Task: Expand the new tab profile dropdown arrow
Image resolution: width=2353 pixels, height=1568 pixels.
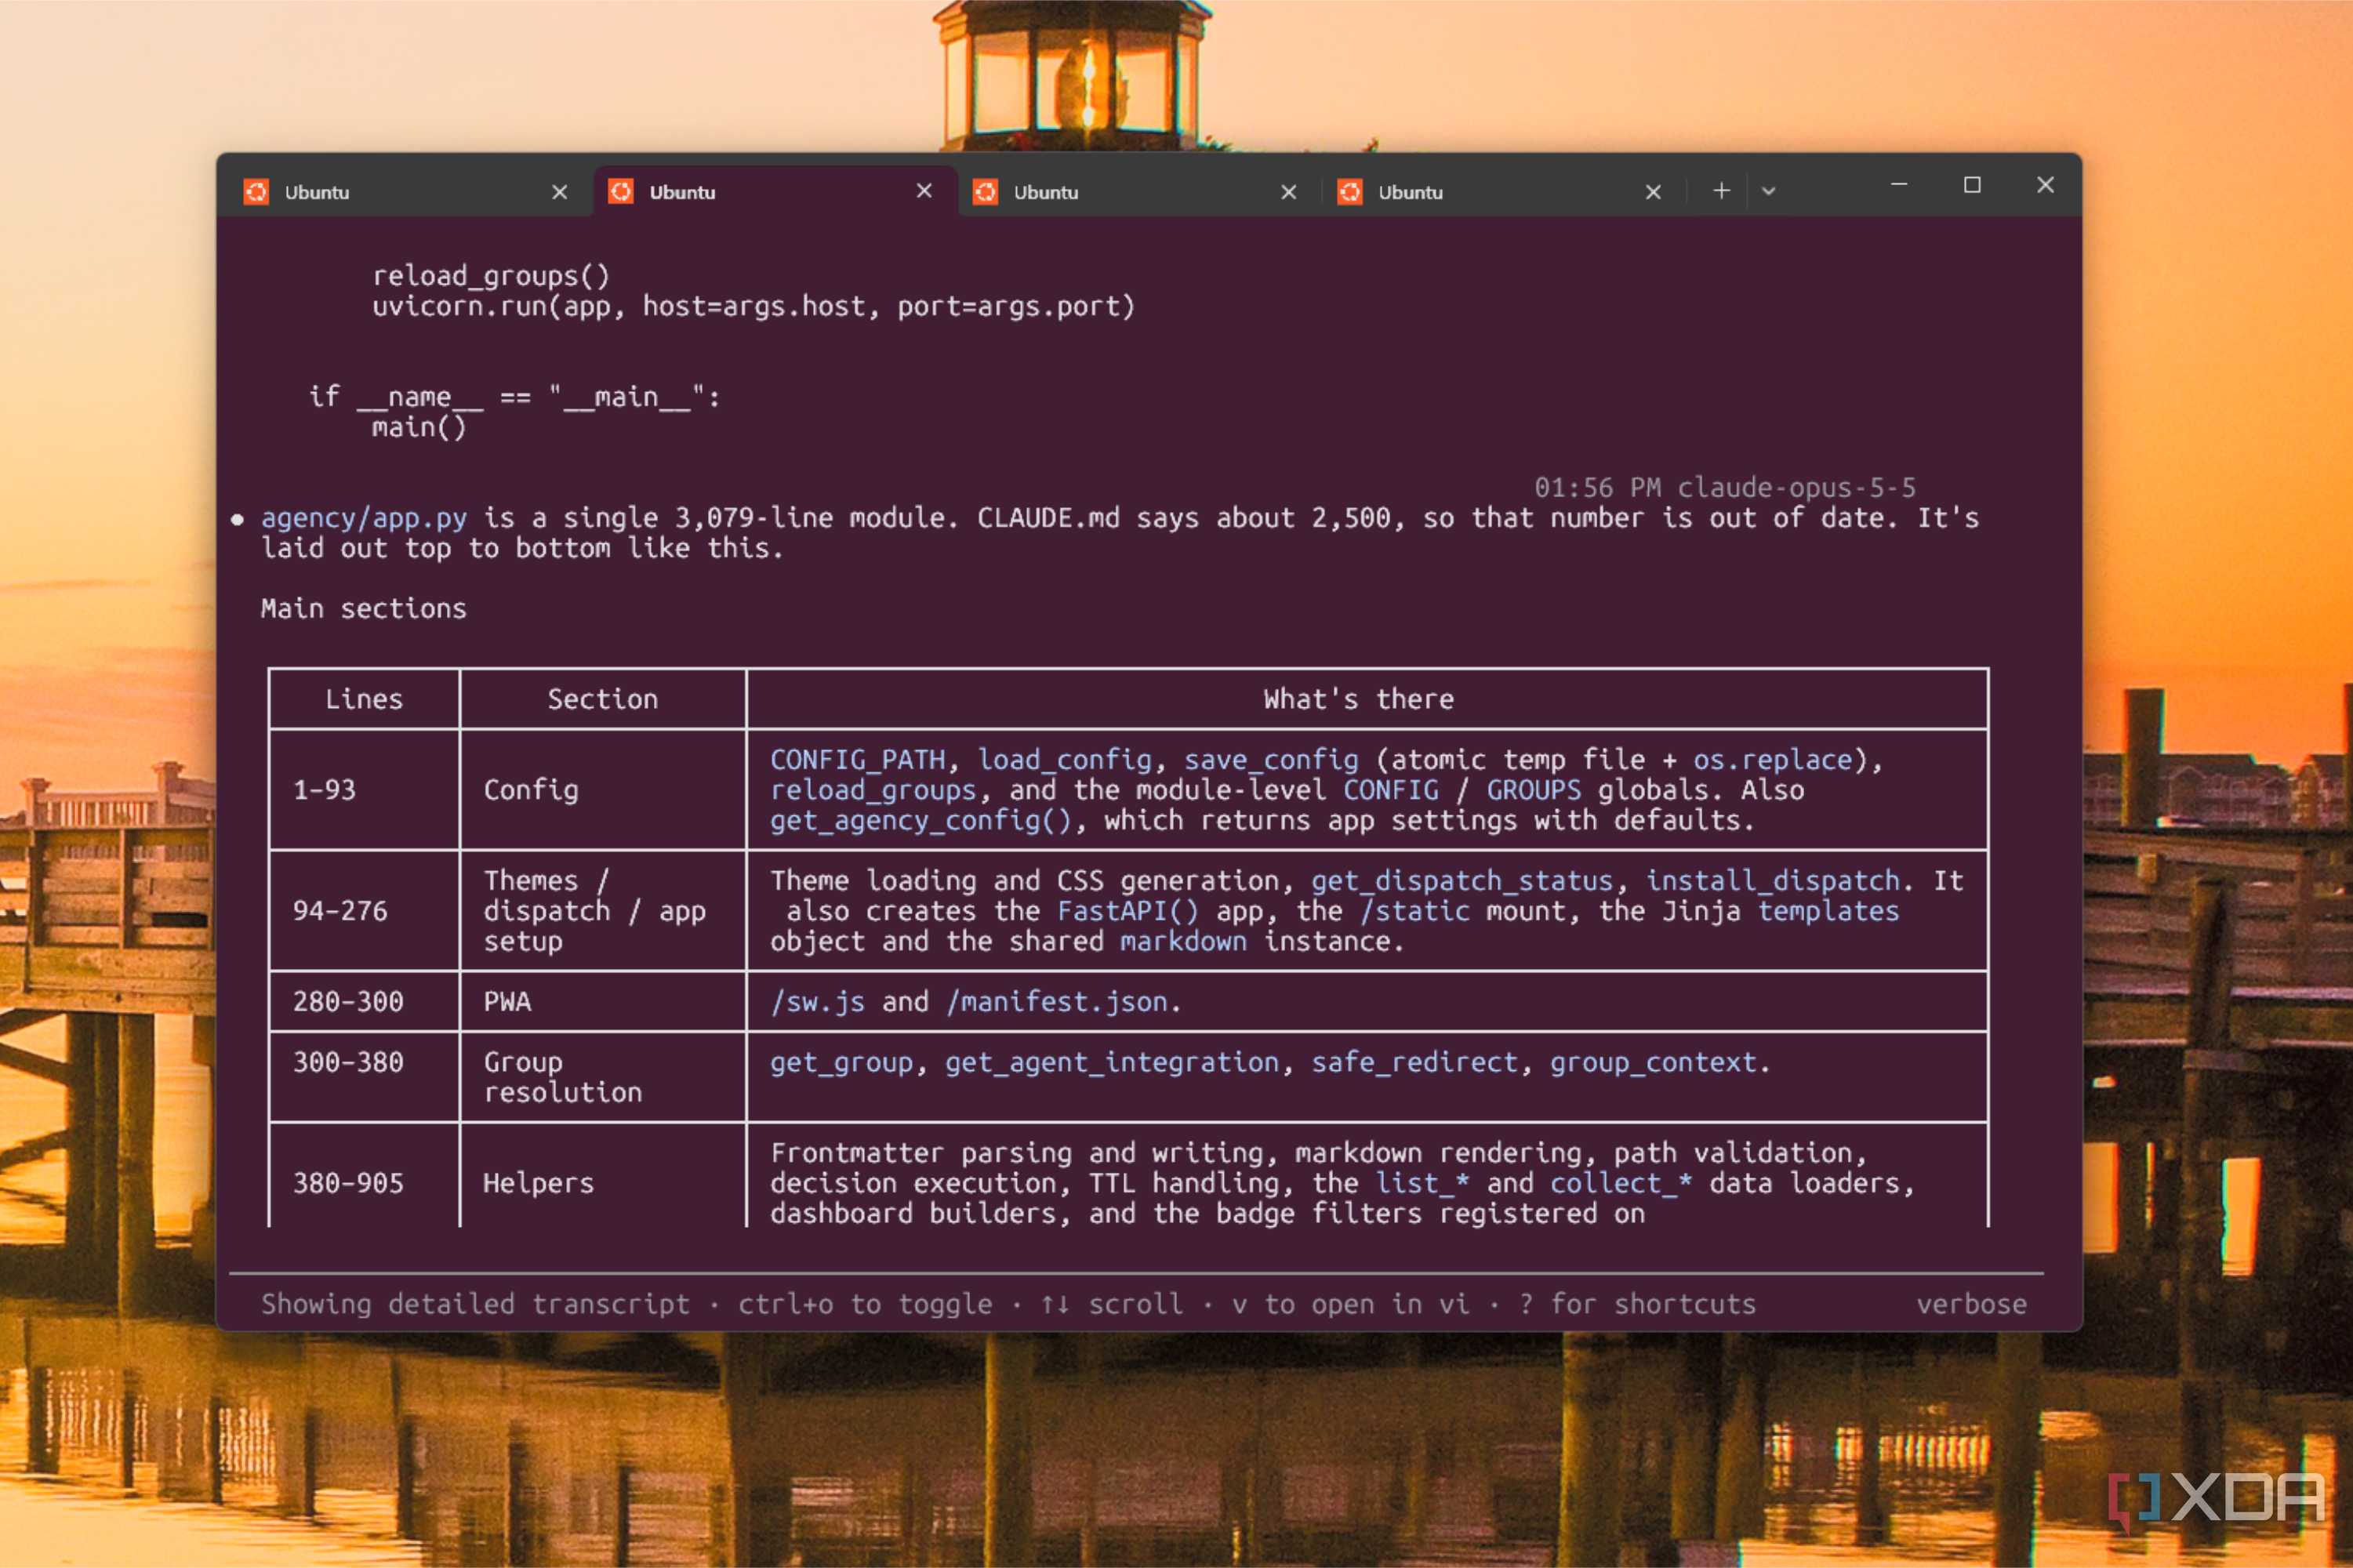Action: tap(1768, 191)
